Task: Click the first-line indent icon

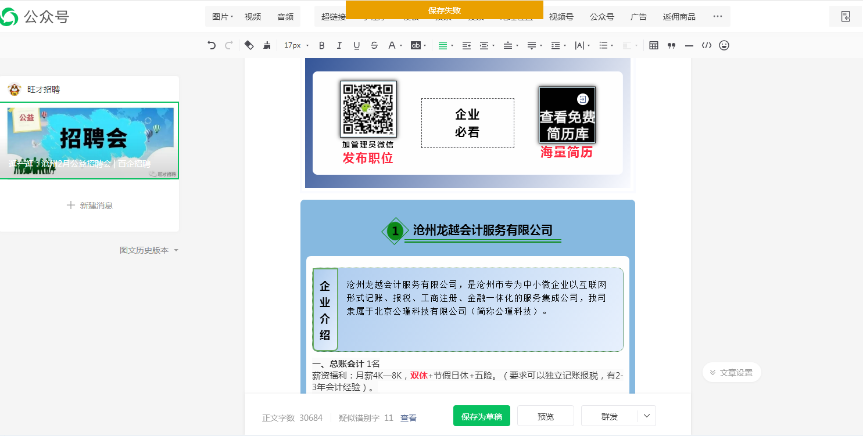Action: (x=466, y=45)
